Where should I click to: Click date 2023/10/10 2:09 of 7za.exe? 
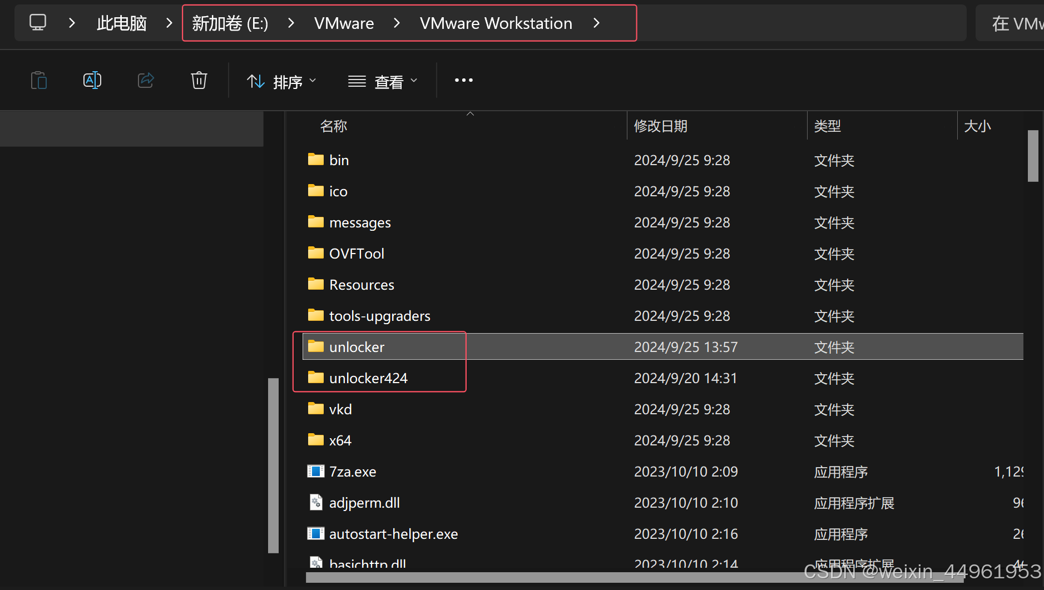pyautogui.click(x=686, y=472)
